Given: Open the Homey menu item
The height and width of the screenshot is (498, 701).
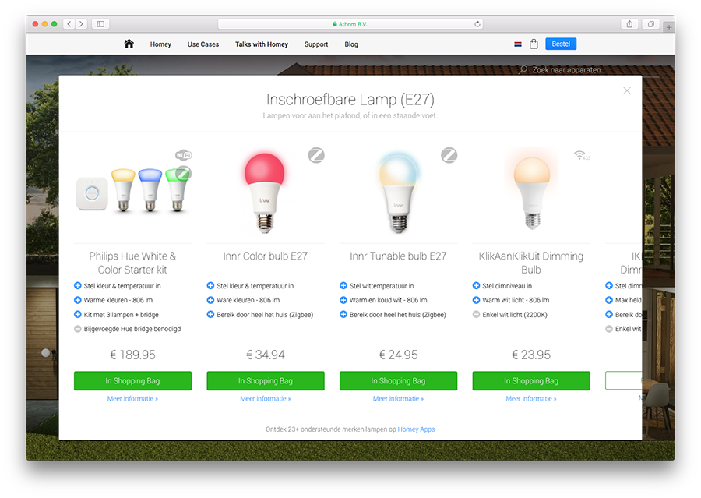Looking at the screenshot, I should click(160, 44).
